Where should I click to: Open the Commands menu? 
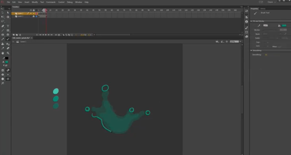51,2
